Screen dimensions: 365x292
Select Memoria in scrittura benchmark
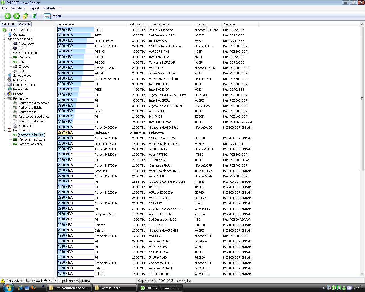pos(32,139)
